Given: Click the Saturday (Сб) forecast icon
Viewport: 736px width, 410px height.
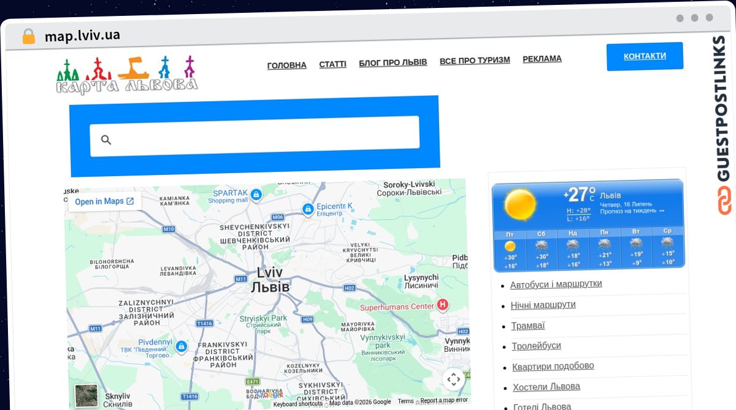Looking at the screenshot, I should [x=542, y=245].
